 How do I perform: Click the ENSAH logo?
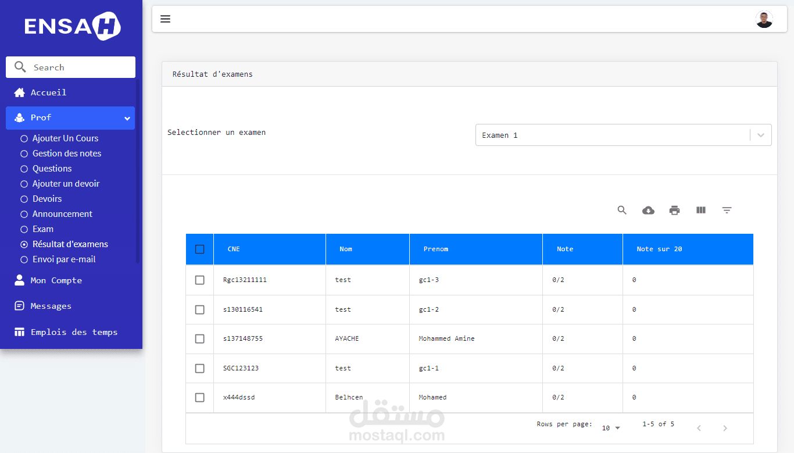tap(72, 26)
